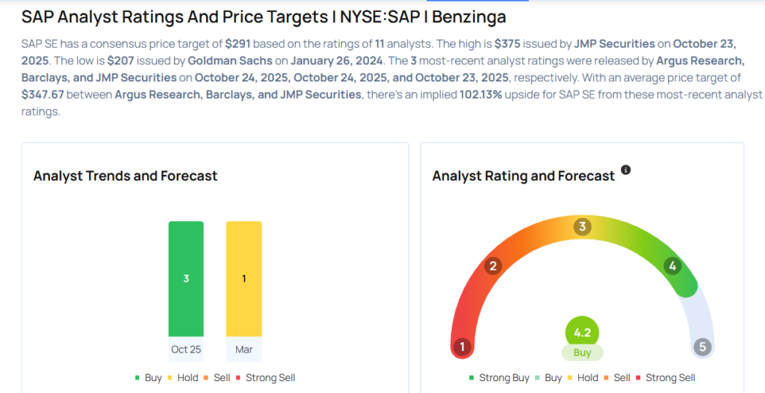Click the Buy label under the 4.2 score
This screenshot has width=765, height=393.
click(x=582, y=353)
